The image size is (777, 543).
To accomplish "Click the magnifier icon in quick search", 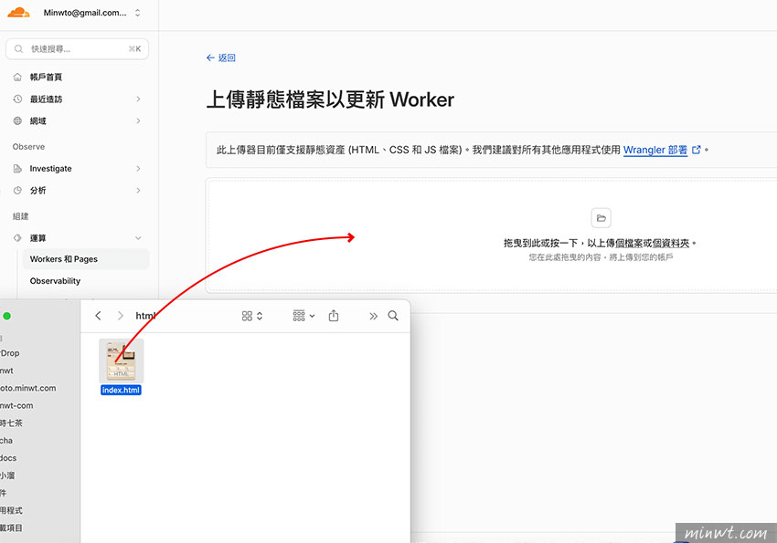I will click(18, 49).
